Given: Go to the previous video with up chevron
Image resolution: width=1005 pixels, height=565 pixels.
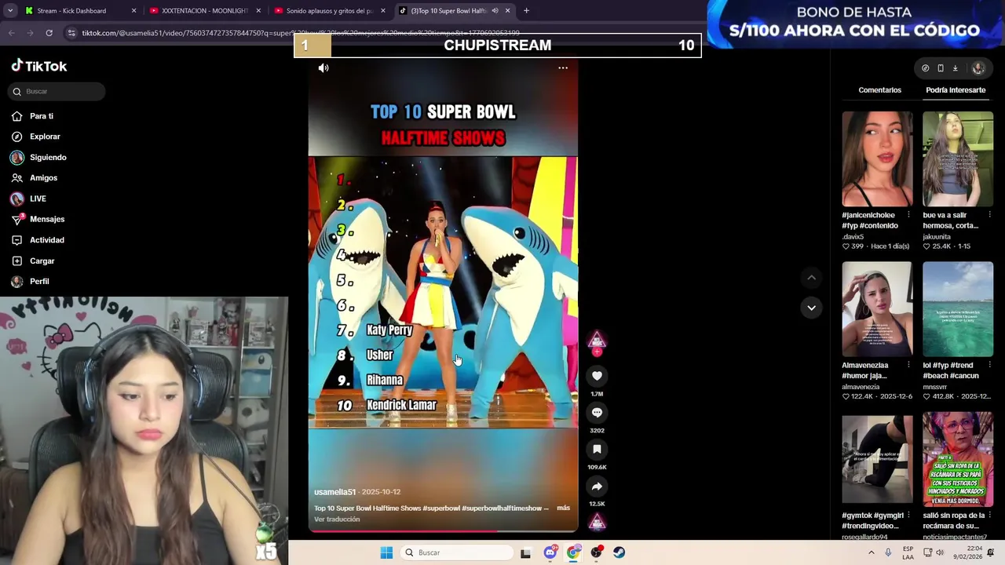Looking at the screenshot, I should (811, 278).
